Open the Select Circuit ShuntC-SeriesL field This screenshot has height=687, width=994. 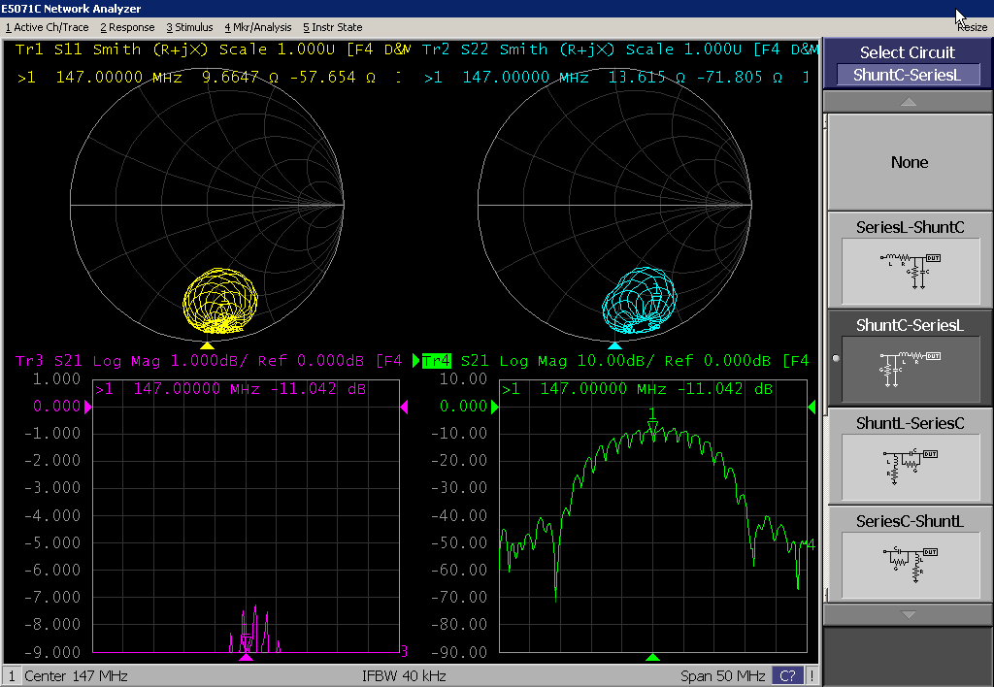pyautogui.click(x=909, y=75)
